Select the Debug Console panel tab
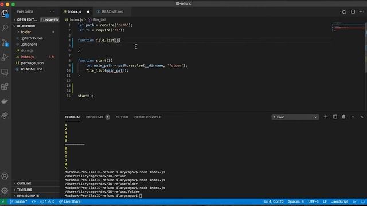Image resolution: width=367 pixels, height=206 pixels. click(x=147, y=117)
